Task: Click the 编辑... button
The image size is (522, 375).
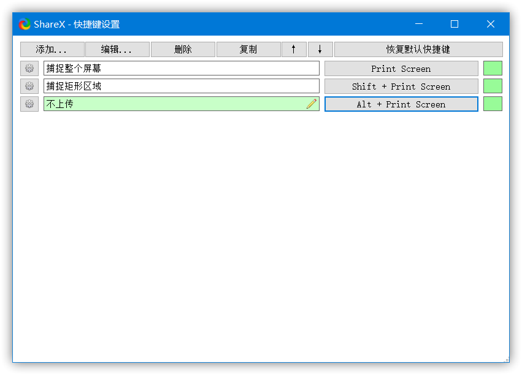Action: tap(117, 49)
